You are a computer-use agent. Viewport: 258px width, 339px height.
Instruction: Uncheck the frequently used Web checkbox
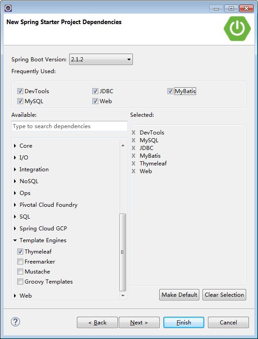[x=95, y=101]
